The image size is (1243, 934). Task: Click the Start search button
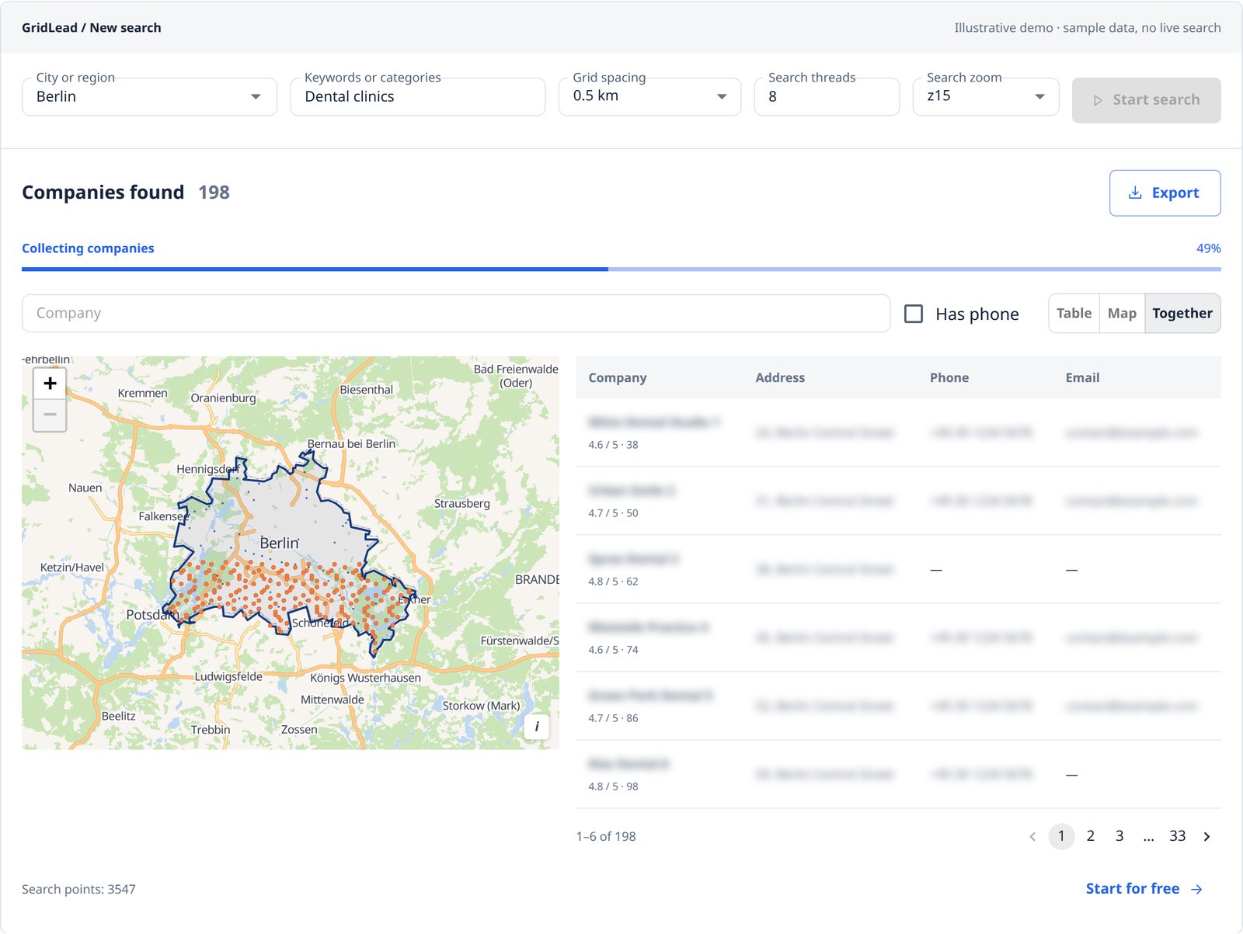click(x=1146, y=100)
